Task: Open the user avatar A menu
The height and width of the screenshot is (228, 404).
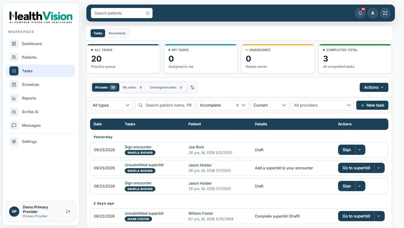Action: [x=373, y=13]
